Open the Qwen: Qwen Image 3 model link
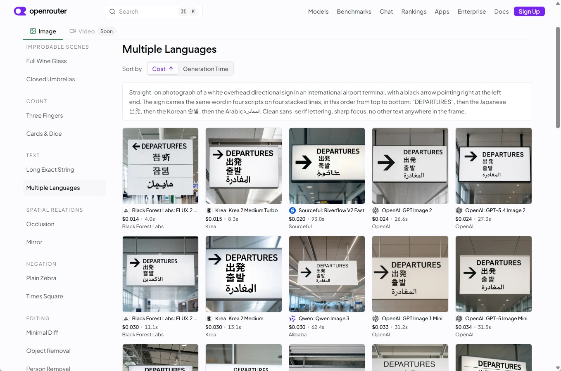561x371 pixels. pos(324,319)
